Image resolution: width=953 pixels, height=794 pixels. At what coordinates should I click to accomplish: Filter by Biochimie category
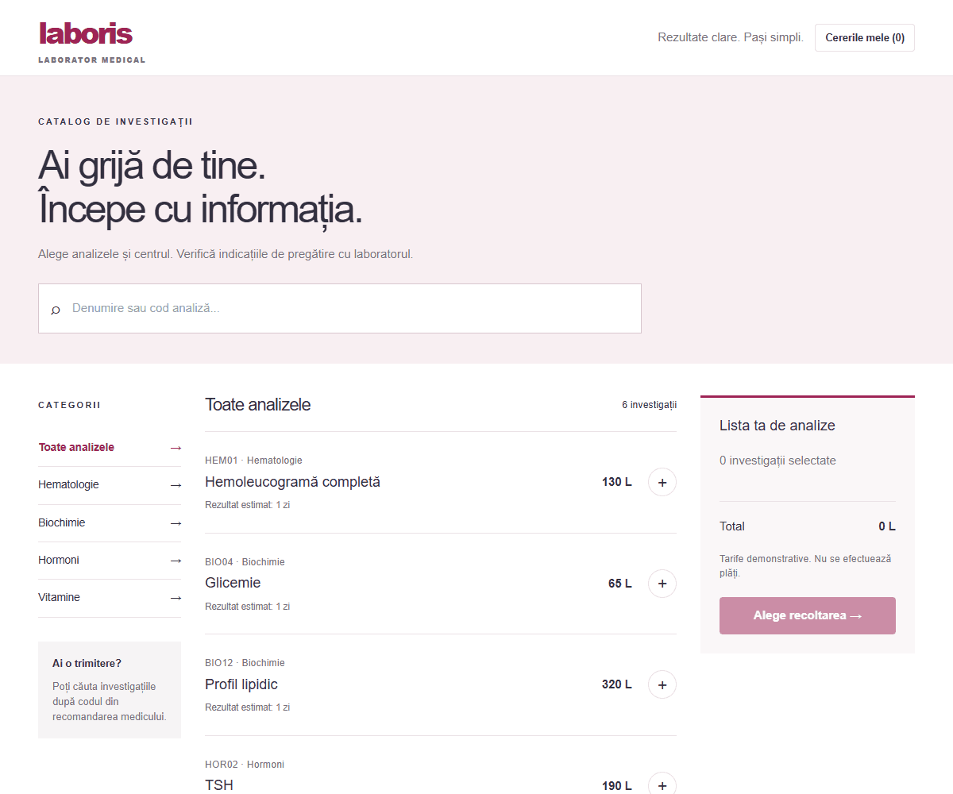pos(110,523)
